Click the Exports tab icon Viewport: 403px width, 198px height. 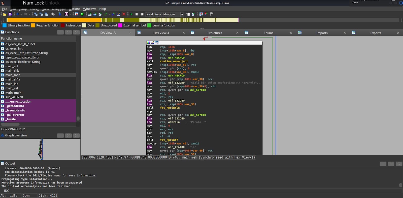[x=354, y=33]
